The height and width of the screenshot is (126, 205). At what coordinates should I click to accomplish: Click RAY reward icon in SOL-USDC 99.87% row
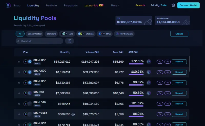pyautogui.click(x=149, y=83)
